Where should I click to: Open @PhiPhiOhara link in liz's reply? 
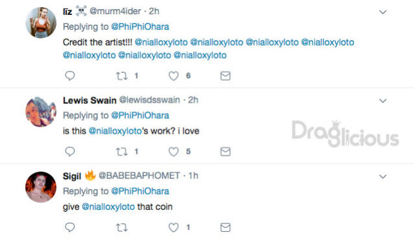tap(140, 27)
